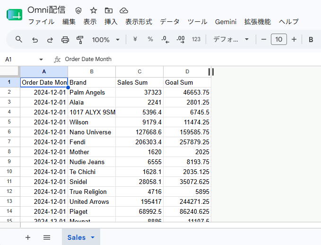
Task: Select the paint format tool
Action: [x=80, y=40]
